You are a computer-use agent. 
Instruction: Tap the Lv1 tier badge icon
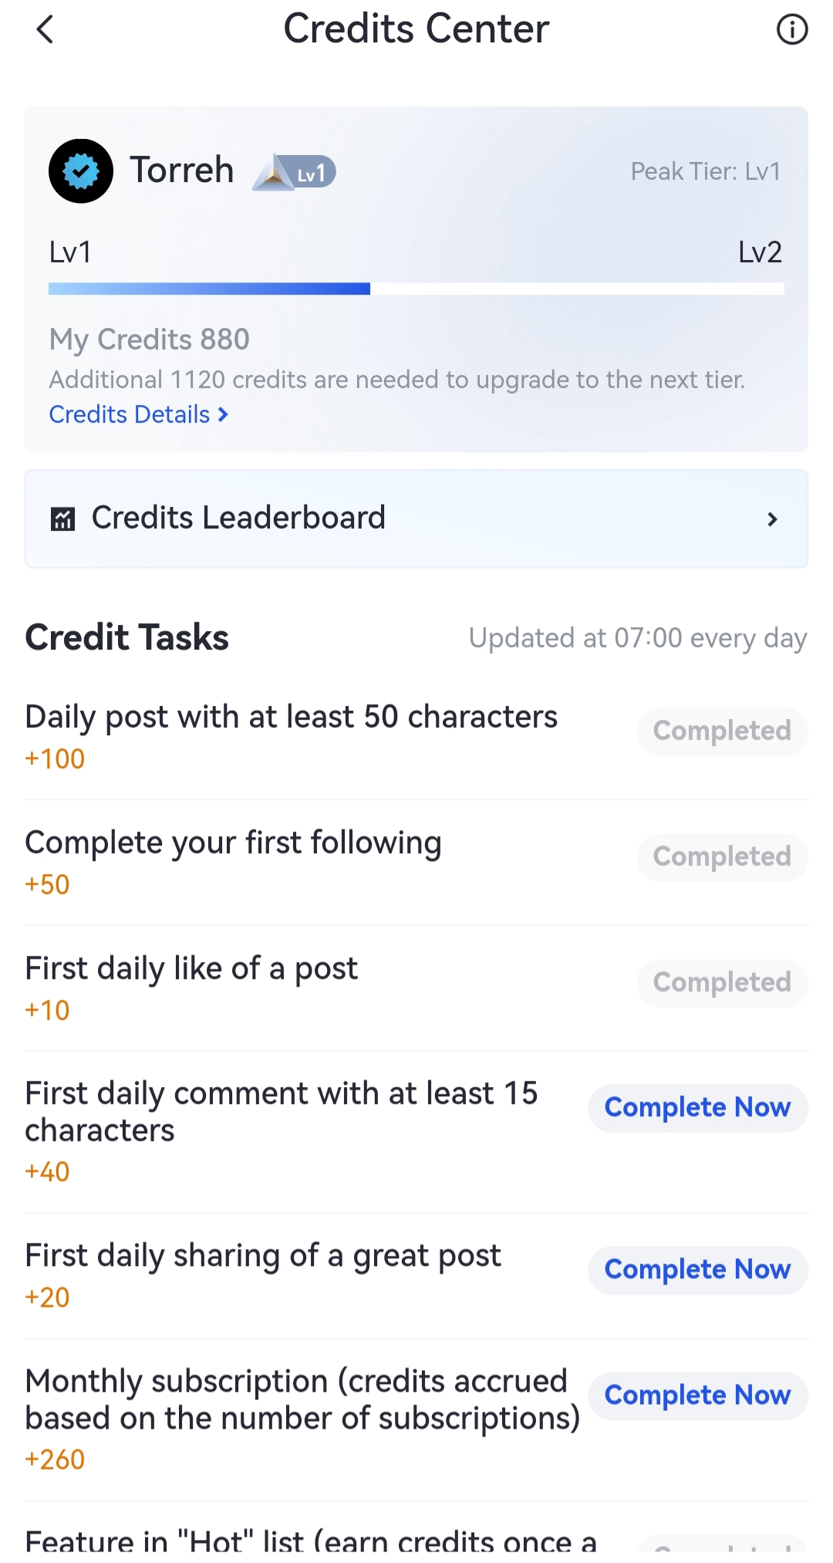[x=295, y=172]
